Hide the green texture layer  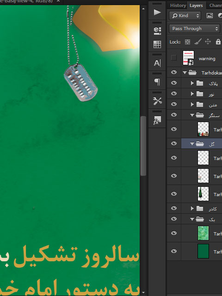pos(174,233)
